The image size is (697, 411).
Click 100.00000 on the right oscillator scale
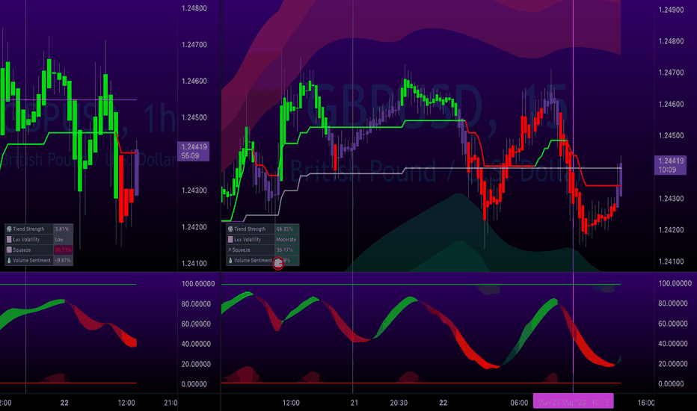[x=675, y=283]
